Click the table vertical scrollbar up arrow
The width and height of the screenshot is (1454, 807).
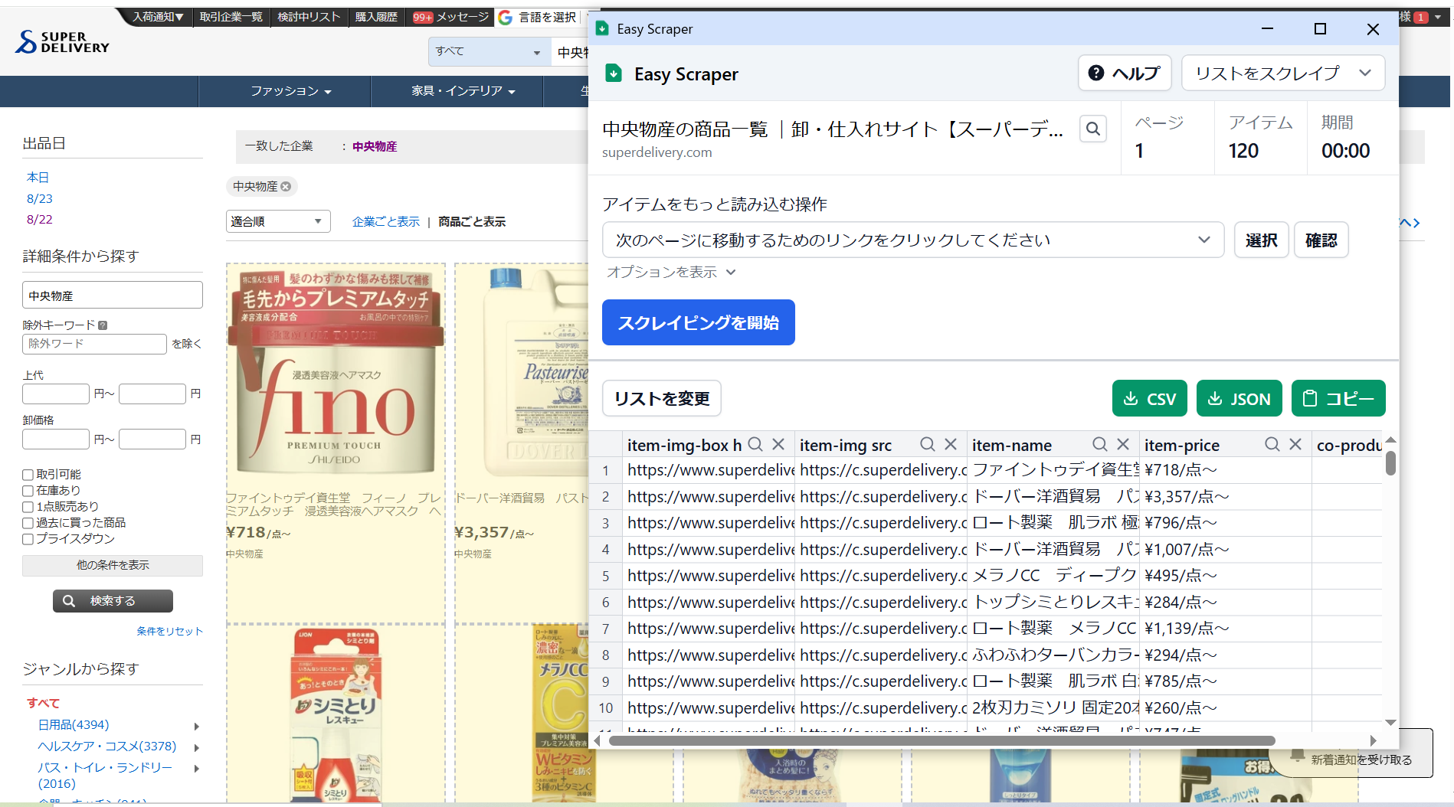pos(1390,439)
